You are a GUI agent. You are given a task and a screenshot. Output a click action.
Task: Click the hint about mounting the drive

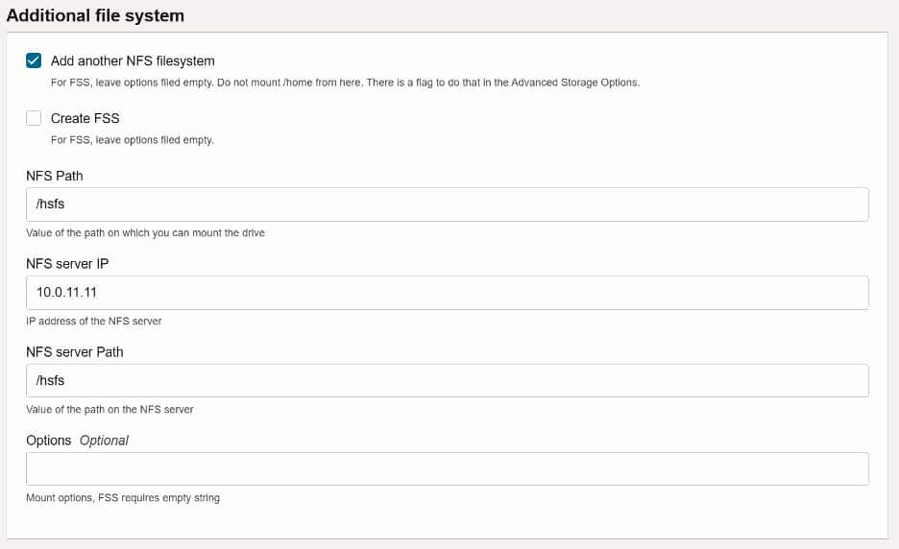tap(145, 233)
